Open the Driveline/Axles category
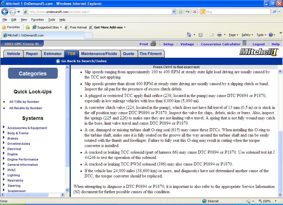Screen dimensions: 283x205 pos(19,144)
